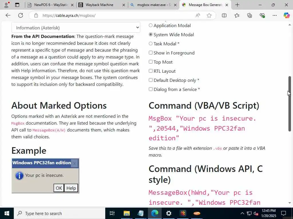This screenshot has height=219, width=293.
Task: Click the muted volume tray icon
Action: coord(256,213)
